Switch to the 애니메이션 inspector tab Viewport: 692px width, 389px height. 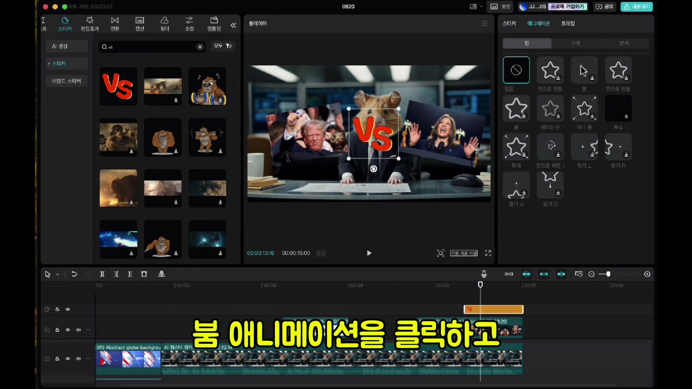coord(538,24)
